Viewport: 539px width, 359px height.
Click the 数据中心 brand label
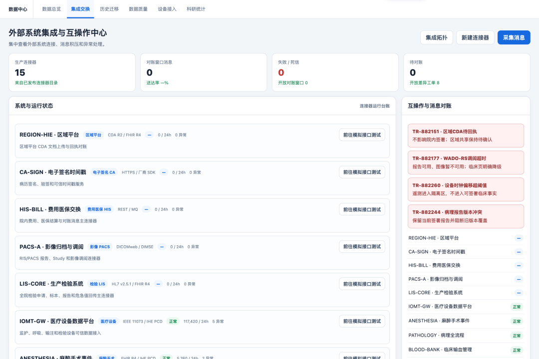coord(18,9)
